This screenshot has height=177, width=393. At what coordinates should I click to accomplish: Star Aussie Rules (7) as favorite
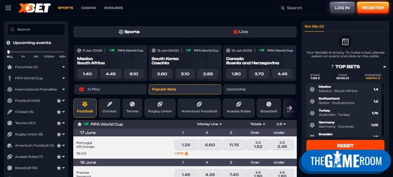[x=58, y=157]
